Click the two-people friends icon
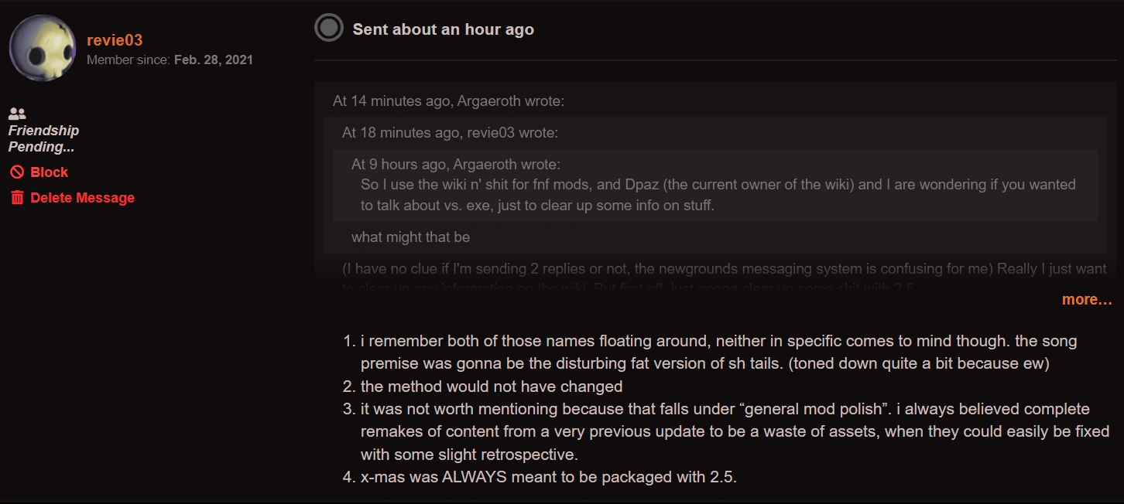 pos(17,114)
